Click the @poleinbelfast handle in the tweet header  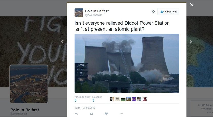tap(94, 15)
